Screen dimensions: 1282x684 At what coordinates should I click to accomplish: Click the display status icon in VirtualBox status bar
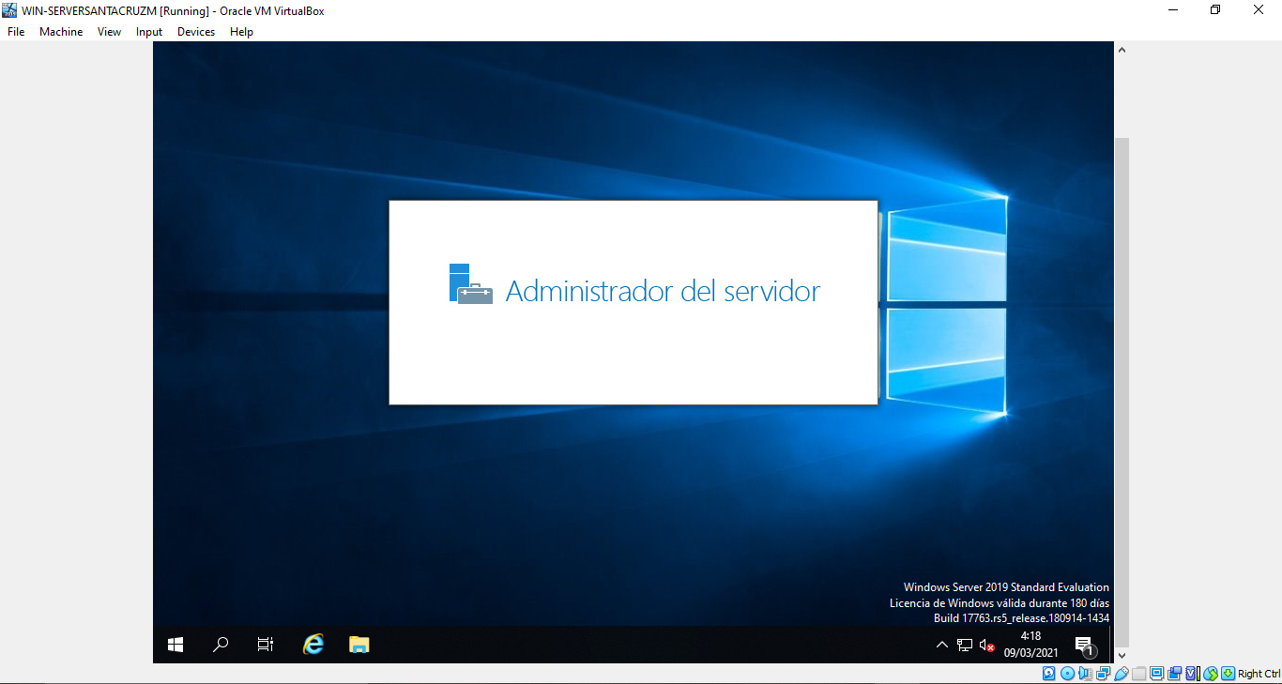(1156, 673)
